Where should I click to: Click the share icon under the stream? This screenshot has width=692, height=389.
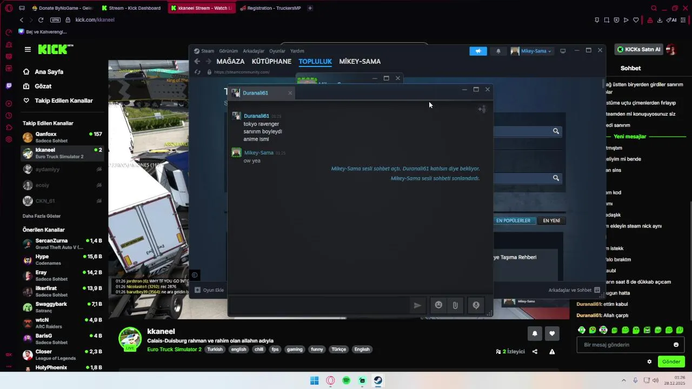point(535,352)
